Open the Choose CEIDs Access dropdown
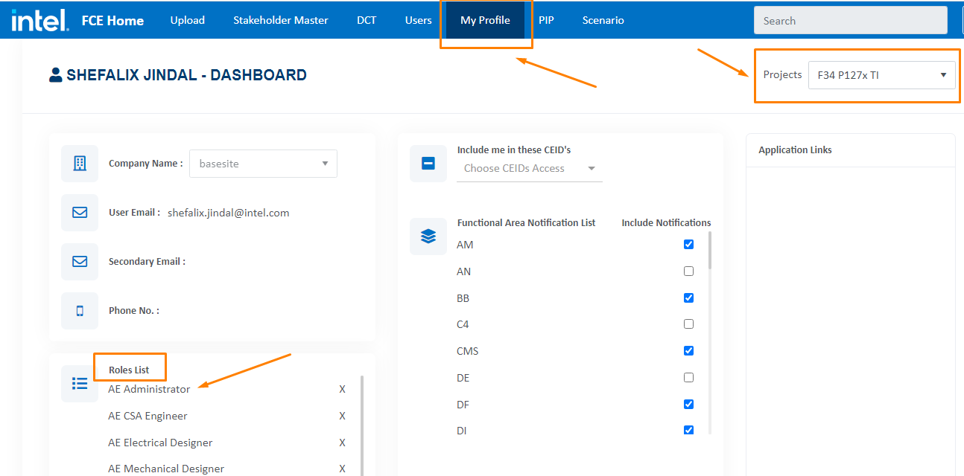 pyautogui.click(x=529, y=169)
